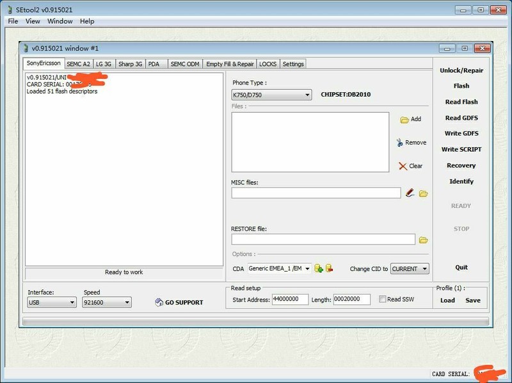
Task: Open the Phone Type K750/D750 dropdown
Action: pos(271,95)
